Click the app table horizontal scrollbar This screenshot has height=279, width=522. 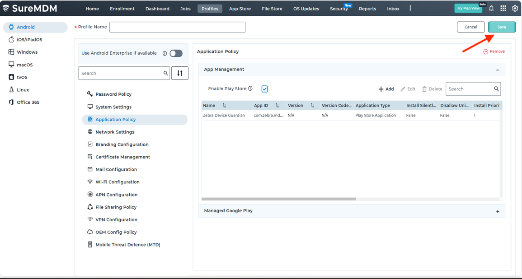[x=279, y=199]
